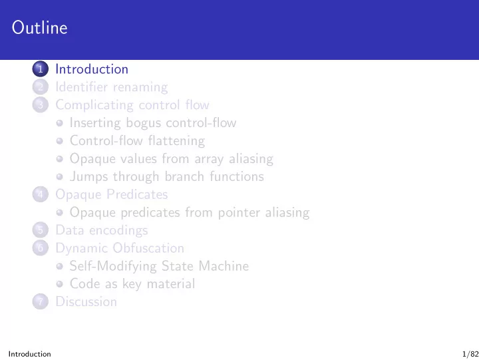This screenshot has height=360, width=479.
Task: Jump to Complicating control flow section
Action: pos(132,105)
